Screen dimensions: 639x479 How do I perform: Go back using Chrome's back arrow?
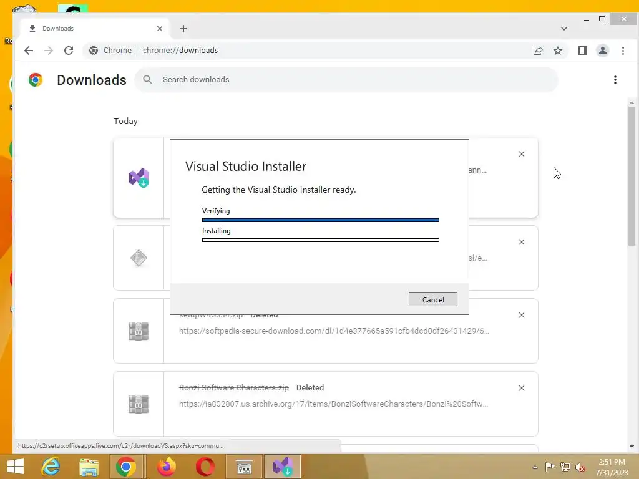29,51
